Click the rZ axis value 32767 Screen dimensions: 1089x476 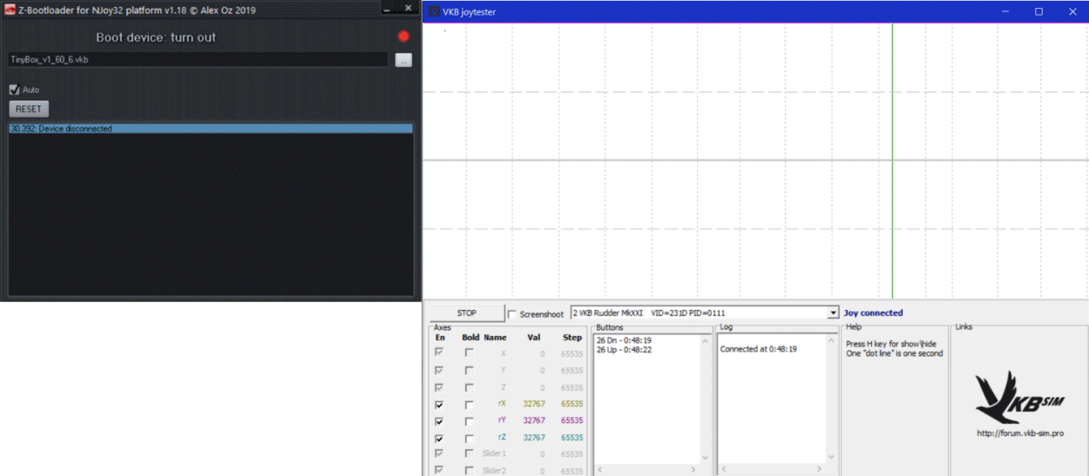534,438
